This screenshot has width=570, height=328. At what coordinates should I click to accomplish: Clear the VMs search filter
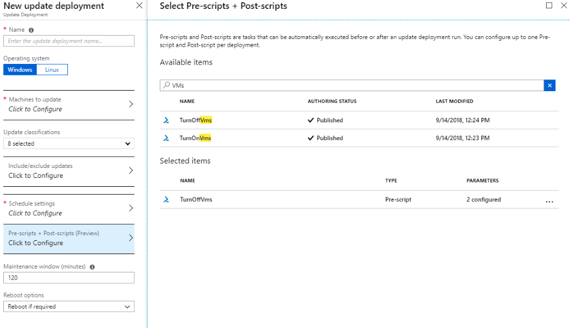pyautogui.click(x=549, y=86)
